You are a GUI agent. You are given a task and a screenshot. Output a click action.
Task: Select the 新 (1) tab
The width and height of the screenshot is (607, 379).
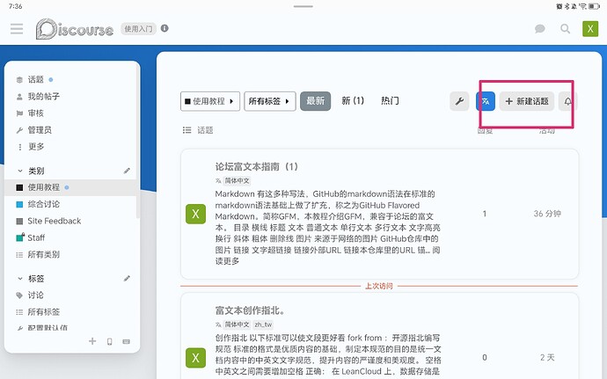coord(353,101)
